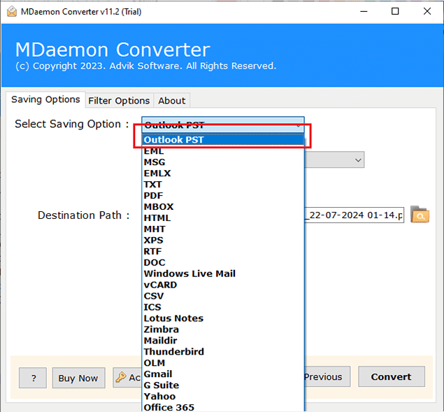Browse destination folder with the folder icon

pos(420,215)
